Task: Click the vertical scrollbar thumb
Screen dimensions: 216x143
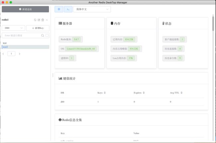Action: [213, 23]
